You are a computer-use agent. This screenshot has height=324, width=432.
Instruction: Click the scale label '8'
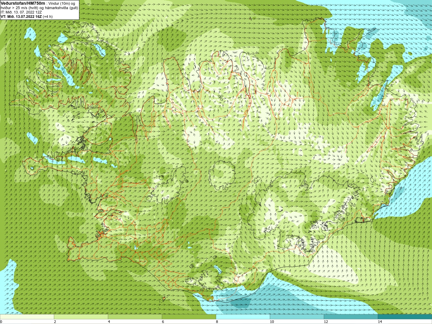click(217, 322)
